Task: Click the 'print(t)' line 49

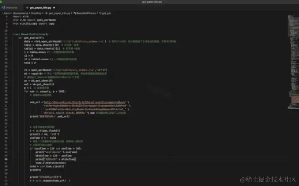Action: [x=36, y=170]
